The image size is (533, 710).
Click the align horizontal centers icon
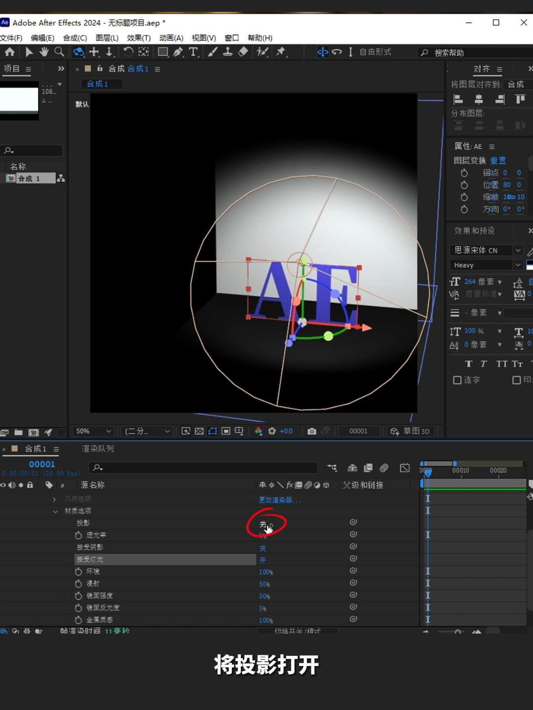pos(479,99)
